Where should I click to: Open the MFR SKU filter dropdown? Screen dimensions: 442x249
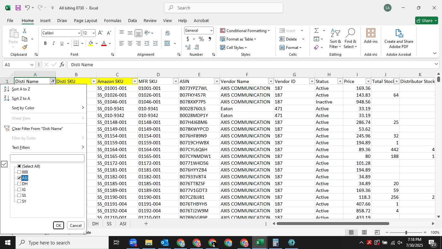pyautogui.click(x=176, y=81)
